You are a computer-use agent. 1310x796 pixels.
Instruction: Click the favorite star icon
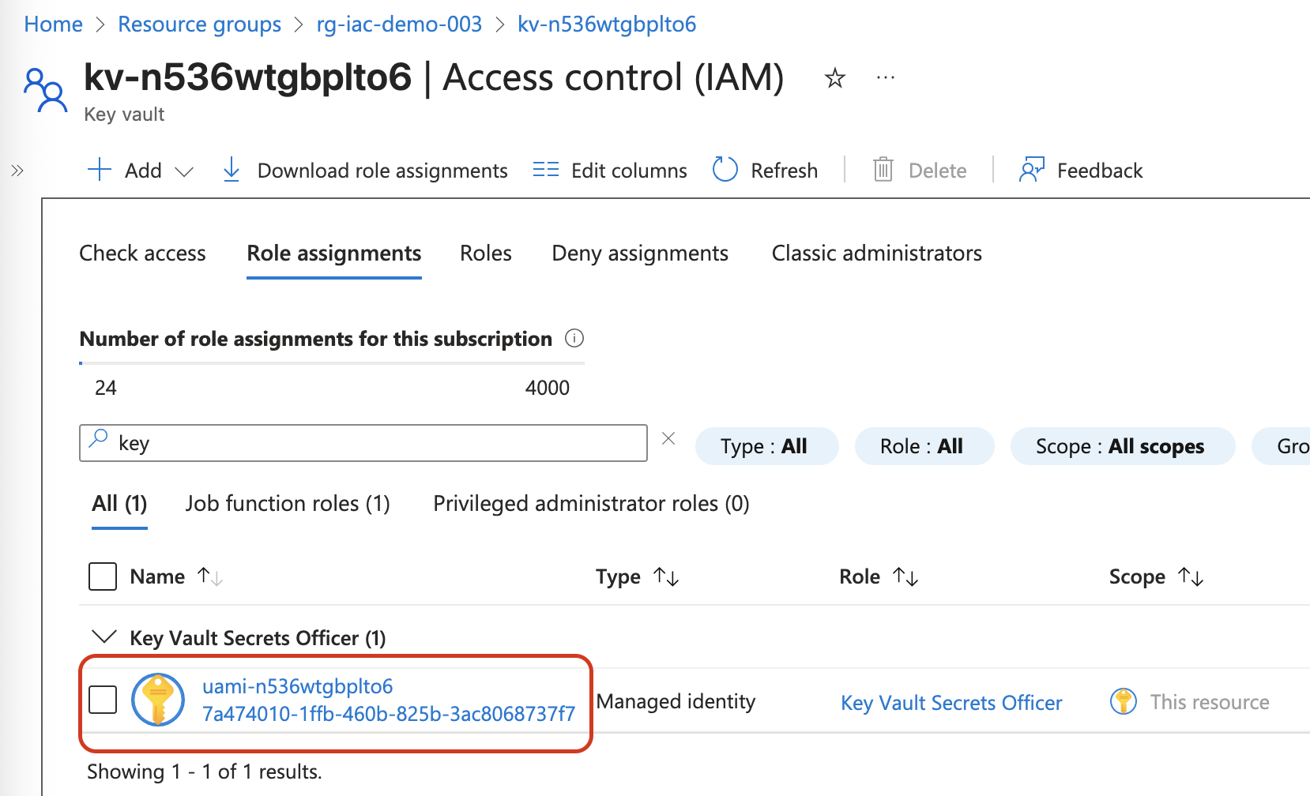[x=834, y=78]
